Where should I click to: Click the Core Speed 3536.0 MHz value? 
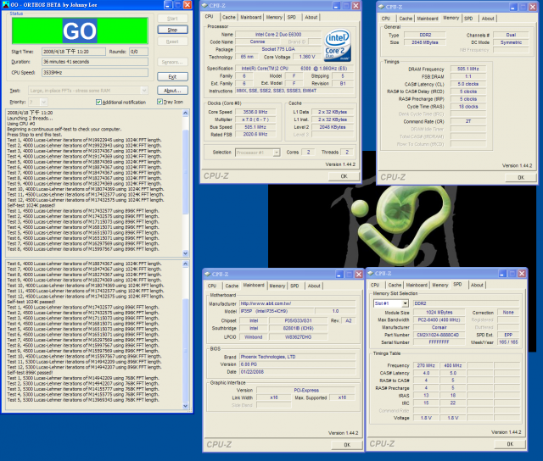[x=255, y=112]
